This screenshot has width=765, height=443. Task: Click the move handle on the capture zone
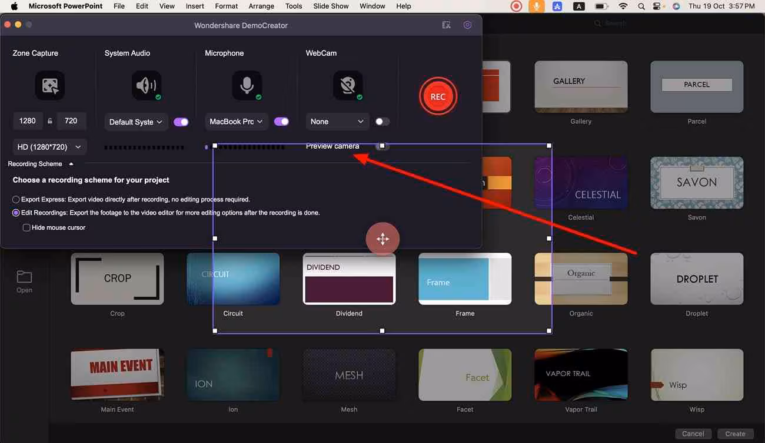coord(382,239)
